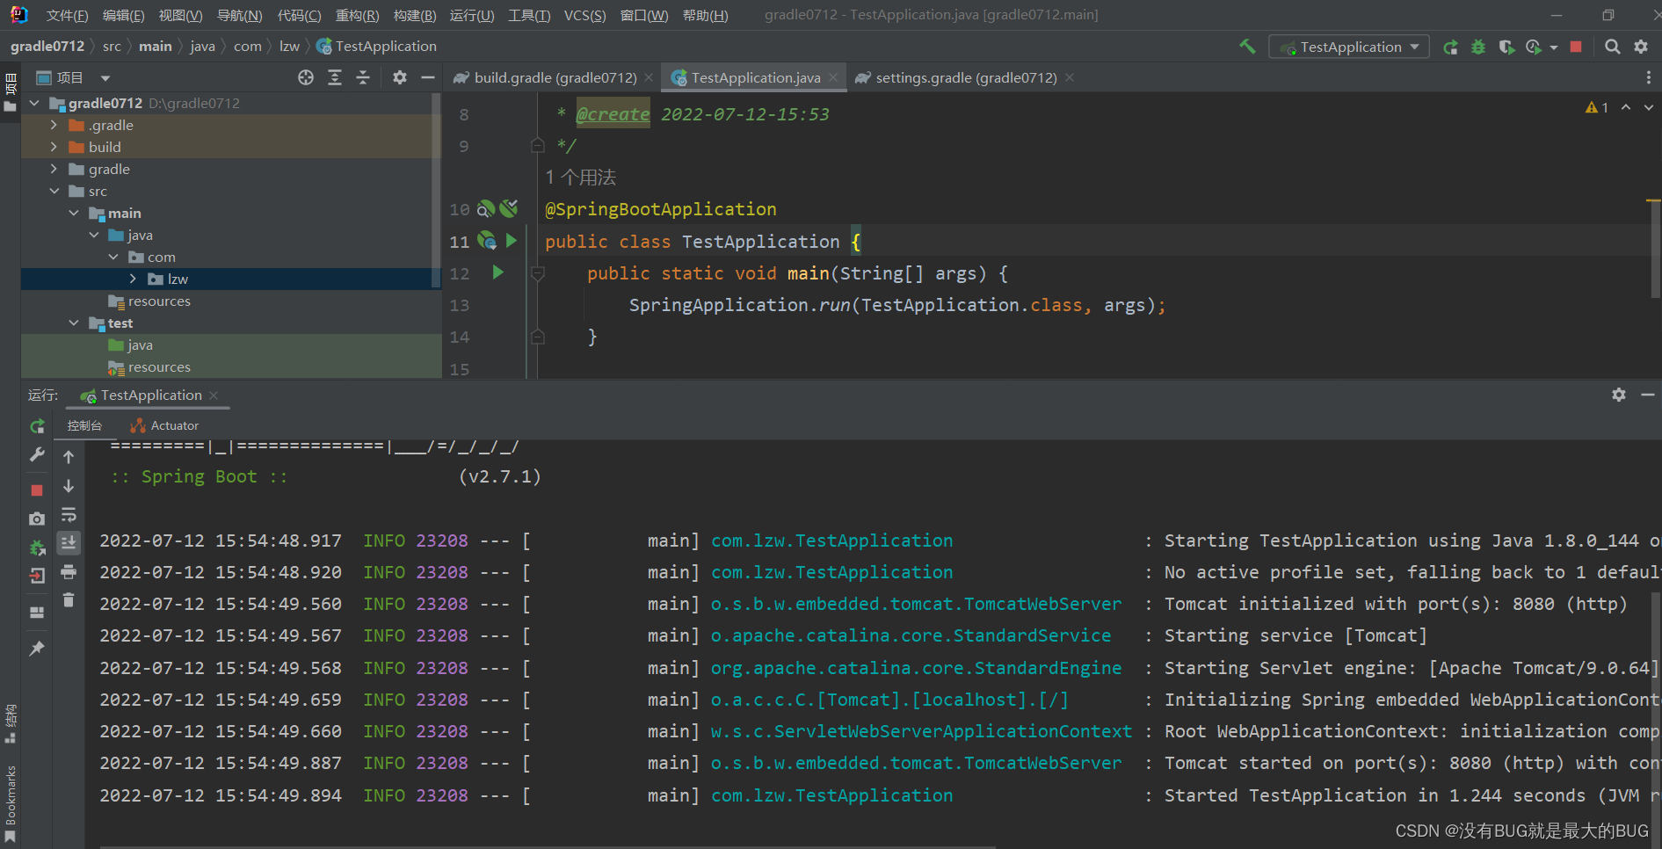Open IDE Settings via the gear icon

click(x=1642, y=46)
